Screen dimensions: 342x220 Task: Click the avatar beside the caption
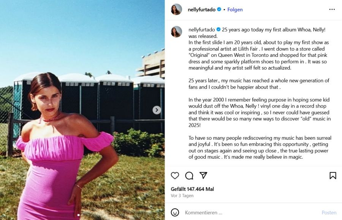(x=176, y=32)
